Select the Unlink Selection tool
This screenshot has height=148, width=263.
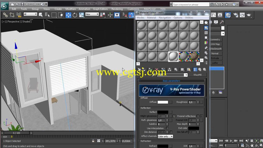(12, 15)
